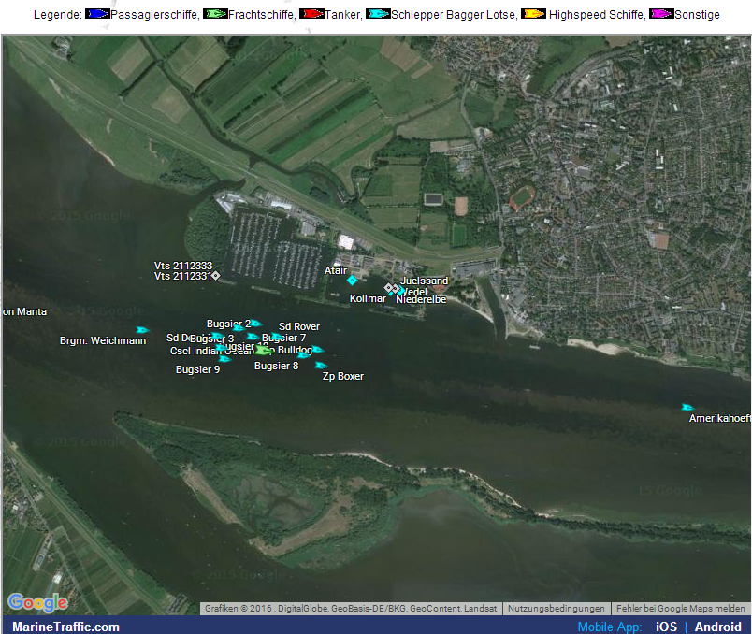Click the yellow Highspeed Schiffe legend icon
Viewport: 752px width, 634px height.
click(533, 14)
